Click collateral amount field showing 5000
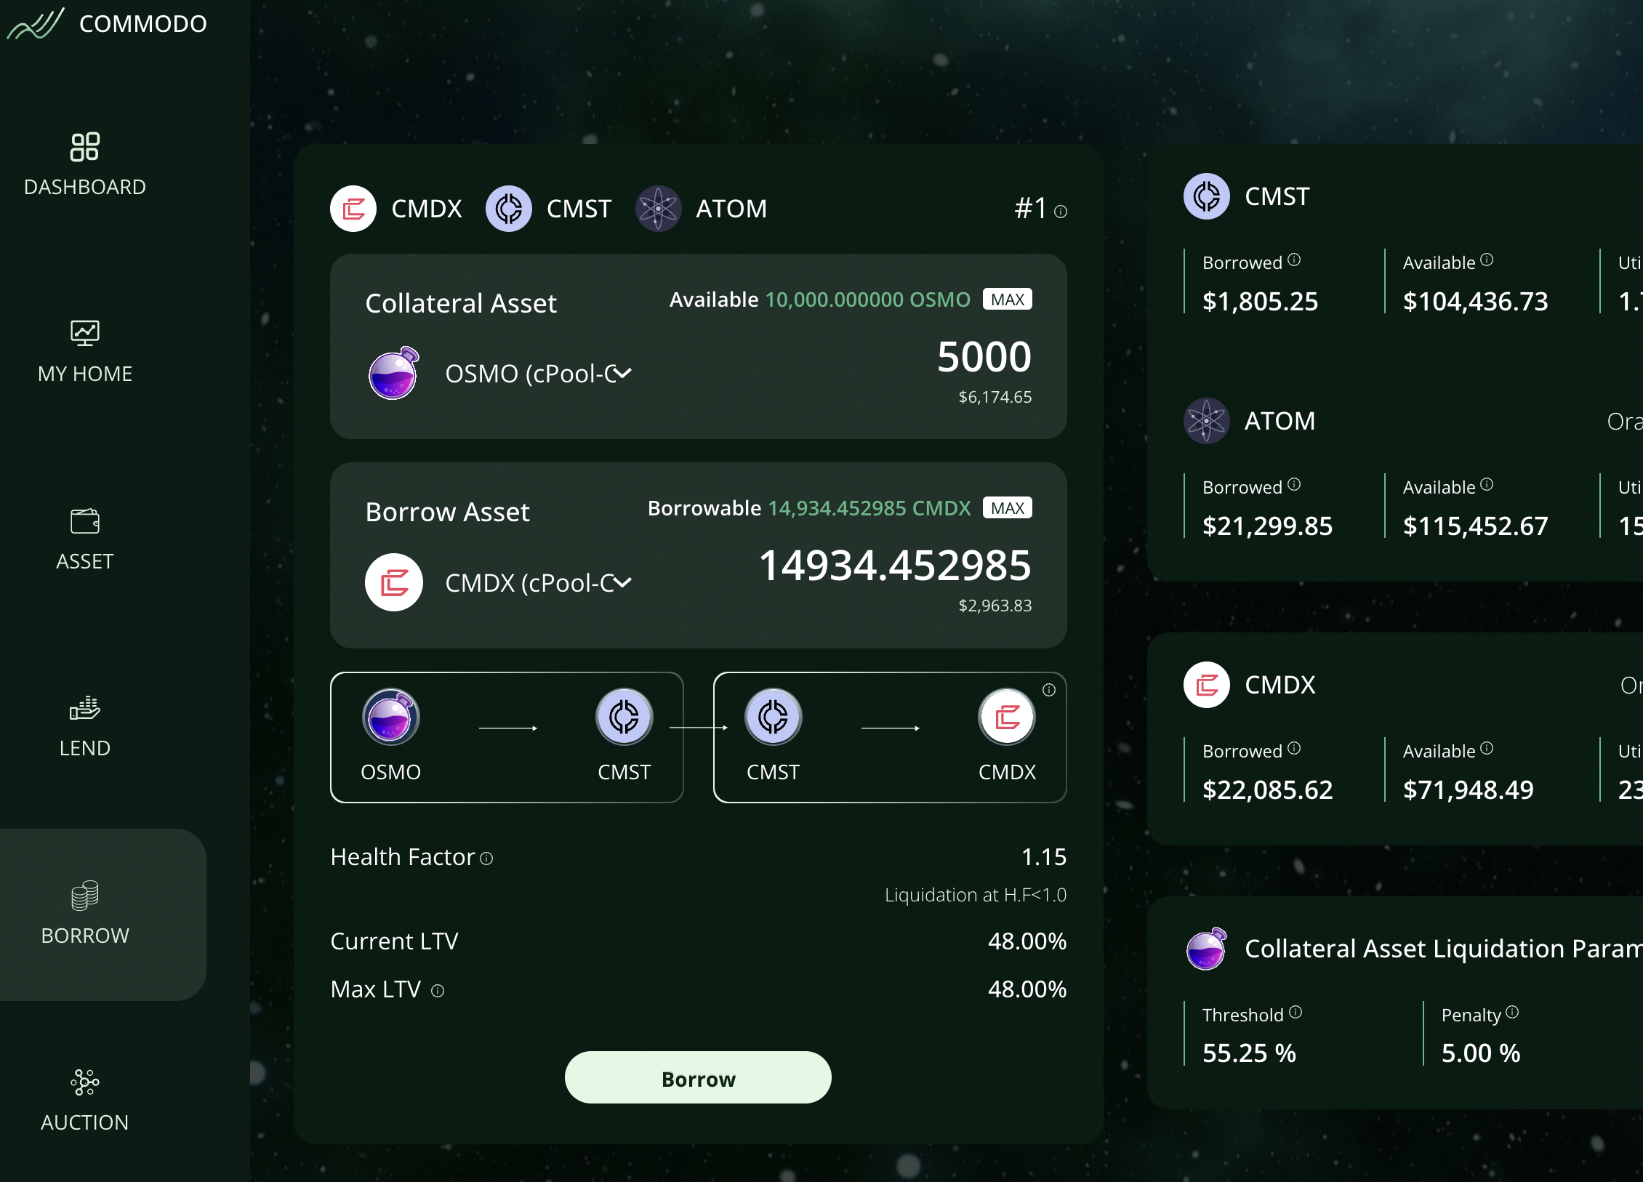Viewport: 1643px width, 1182px height. (x=983, y=357)
